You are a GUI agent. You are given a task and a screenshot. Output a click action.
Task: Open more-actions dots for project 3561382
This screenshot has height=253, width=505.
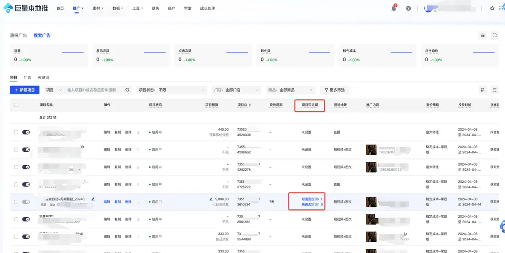pyautogui.click(x=138, y=219)
